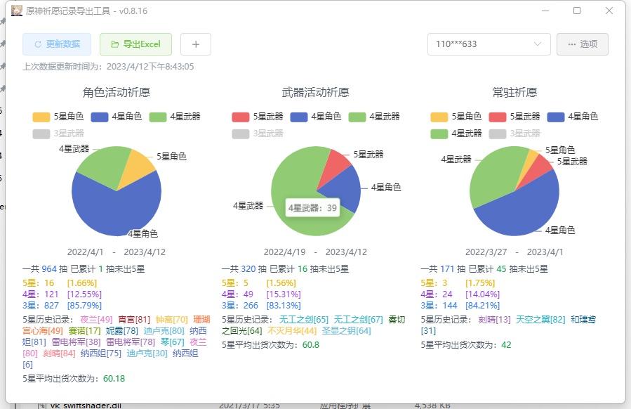
Task: Click the 纳西妲[75] history entry
Action: (x=101, y=353)
